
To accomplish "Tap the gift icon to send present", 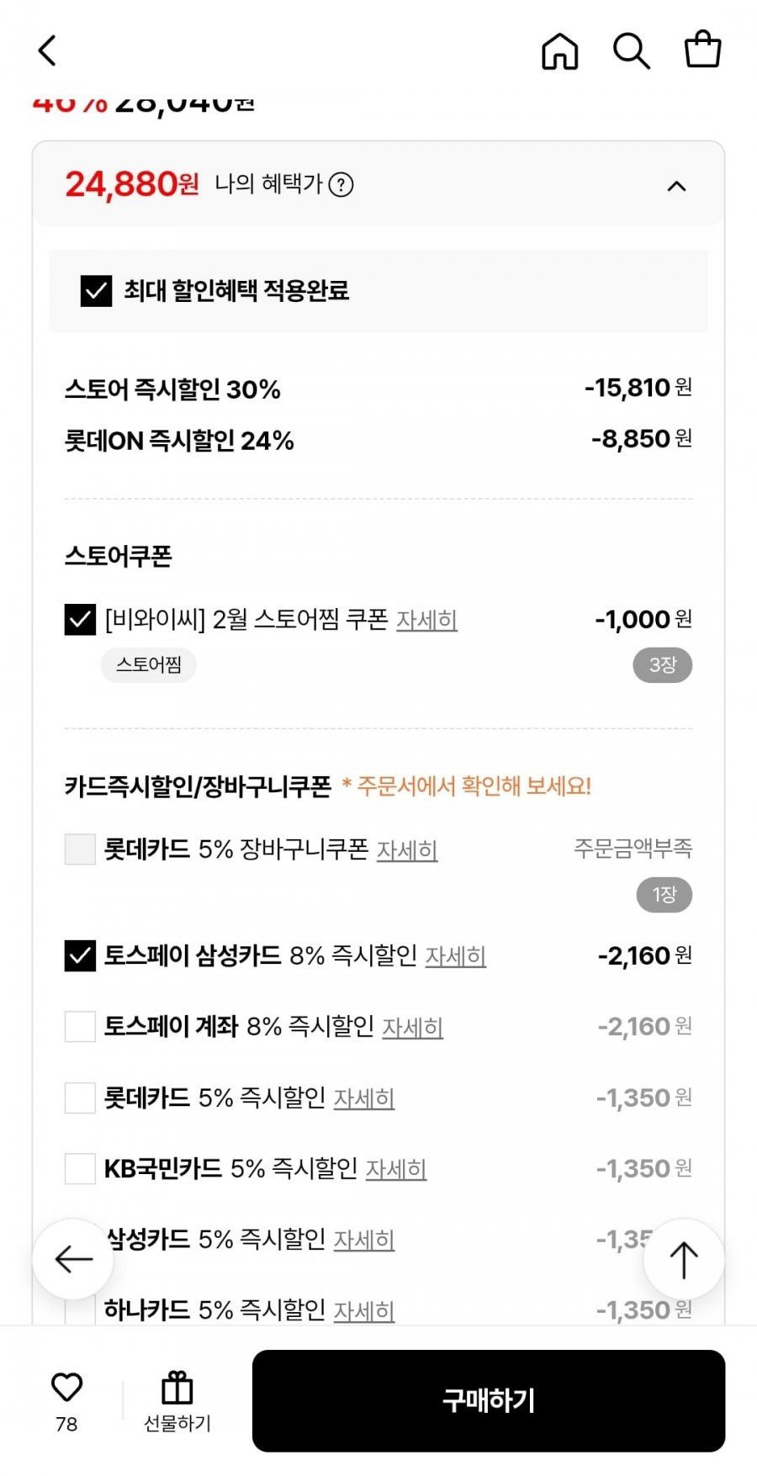I will pos(177,1388).
